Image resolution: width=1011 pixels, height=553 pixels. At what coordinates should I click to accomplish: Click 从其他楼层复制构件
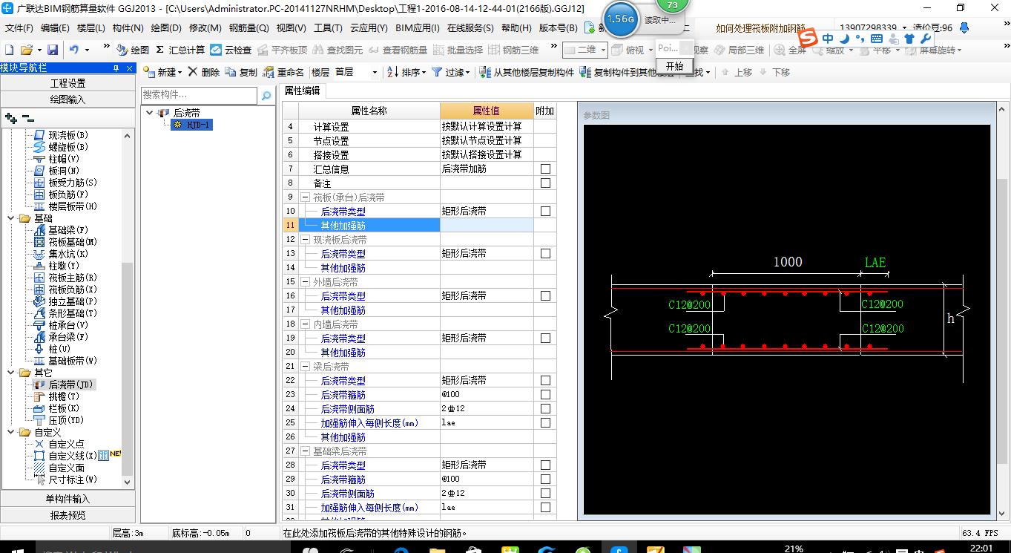527,72
